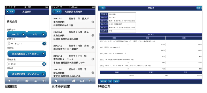Click item row 固定パーツ JC-PNREND
The width and height of the screenshot is (207, 93).
(x=151, y=53)
